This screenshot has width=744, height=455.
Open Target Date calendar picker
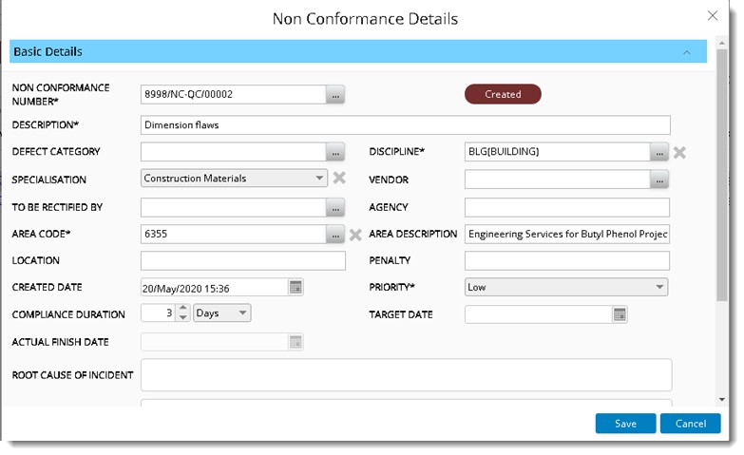[620, 314]
